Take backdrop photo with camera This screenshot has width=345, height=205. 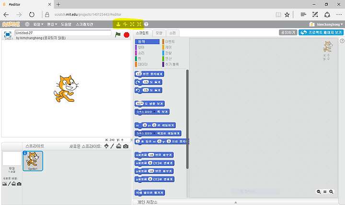(19, 184)
